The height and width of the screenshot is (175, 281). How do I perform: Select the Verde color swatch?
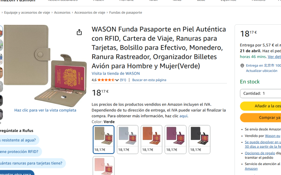point(104,139)
